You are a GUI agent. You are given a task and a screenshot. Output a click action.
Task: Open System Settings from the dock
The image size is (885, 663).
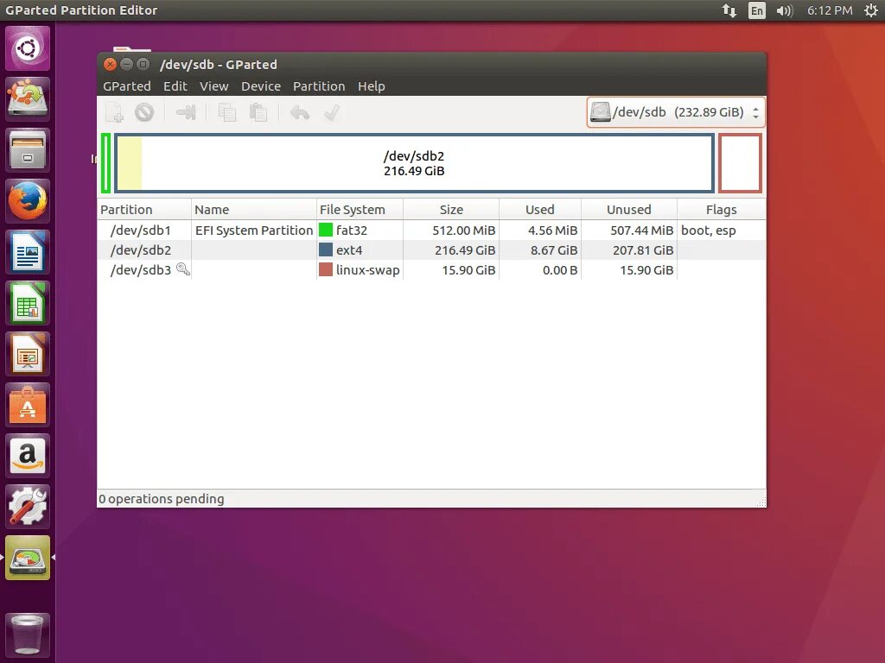(28, 507)
